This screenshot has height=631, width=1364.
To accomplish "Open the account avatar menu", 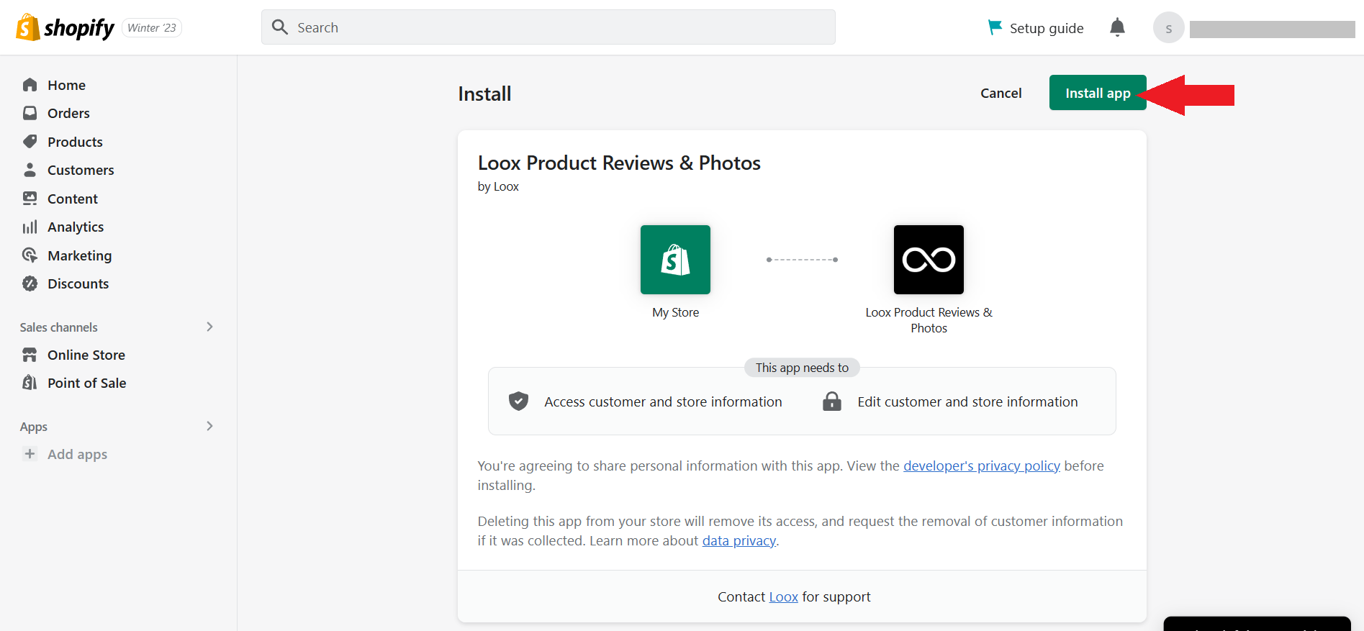I will click(1169, 28).
